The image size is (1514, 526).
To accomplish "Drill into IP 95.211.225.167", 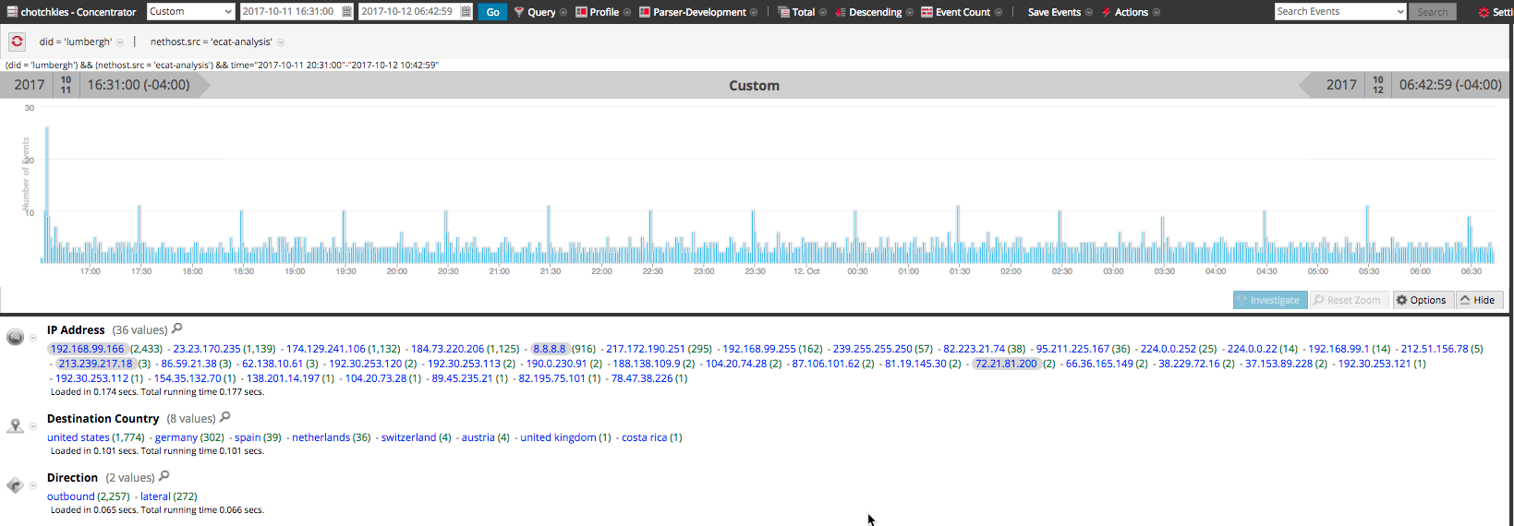I will 1072,349.
